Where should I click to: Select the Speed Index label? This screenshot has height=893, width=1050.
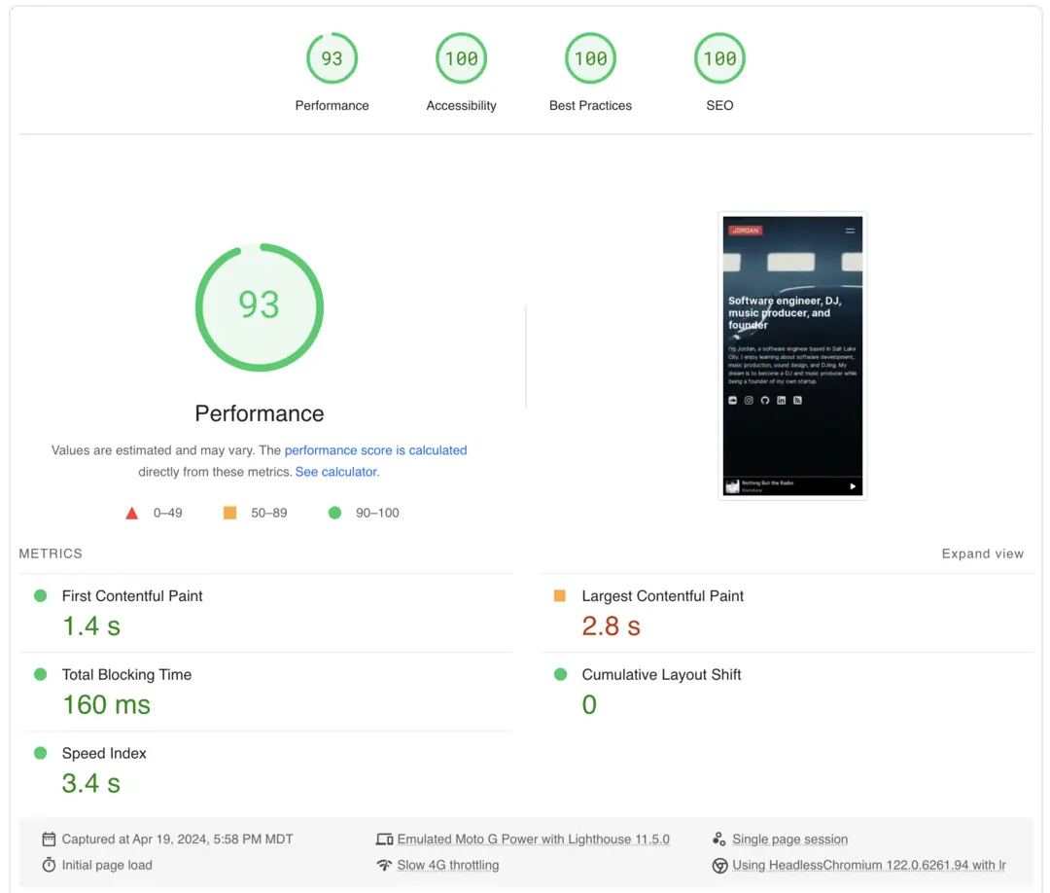[x=104, y=753]
